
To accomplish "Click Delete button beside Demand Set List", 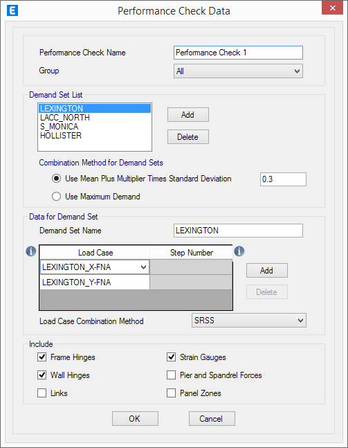I will 188,137.
